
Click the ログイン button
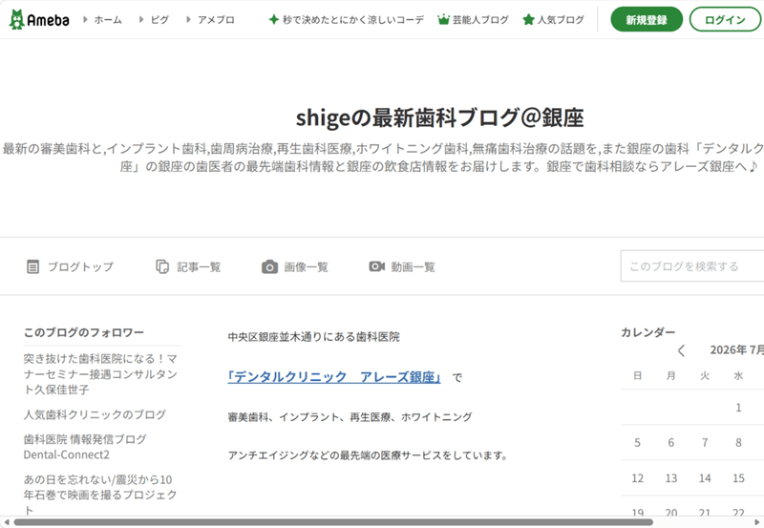tap(725, 19)
